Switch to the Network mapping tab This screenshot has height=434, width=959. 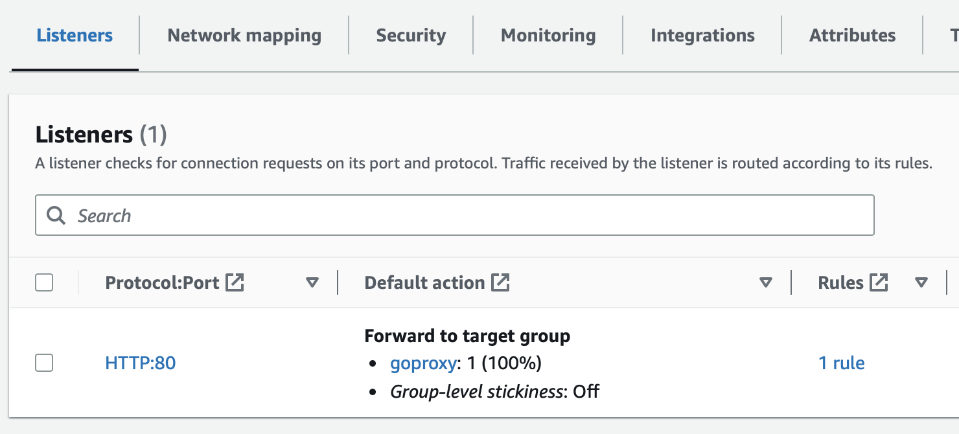pos(244,35)
